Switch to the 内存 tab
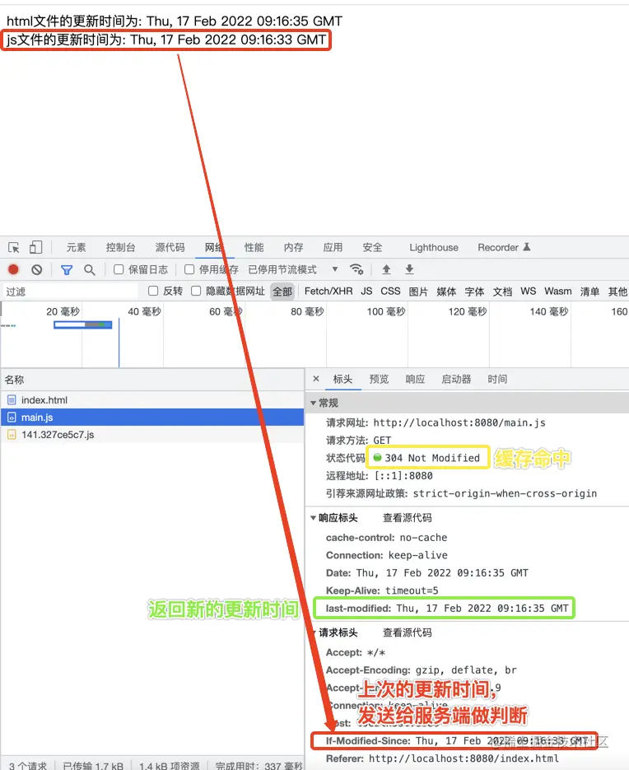The image size is (629, 770). pos(293,248)
